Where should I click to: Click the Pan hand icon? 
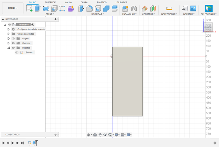point(100,135)
